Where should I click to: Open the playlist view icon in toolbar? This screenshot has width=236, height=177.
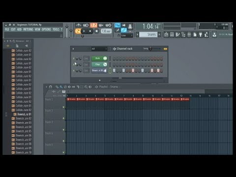(x=166, y=34)
